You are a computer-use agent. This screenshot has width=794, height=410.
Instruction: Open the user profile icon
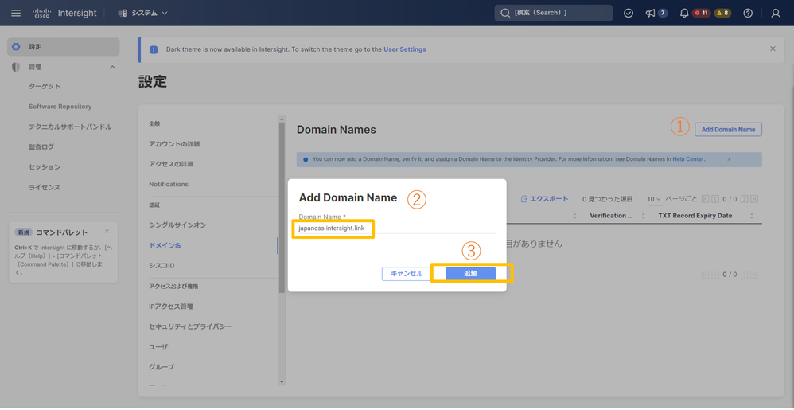coord(775,14)
